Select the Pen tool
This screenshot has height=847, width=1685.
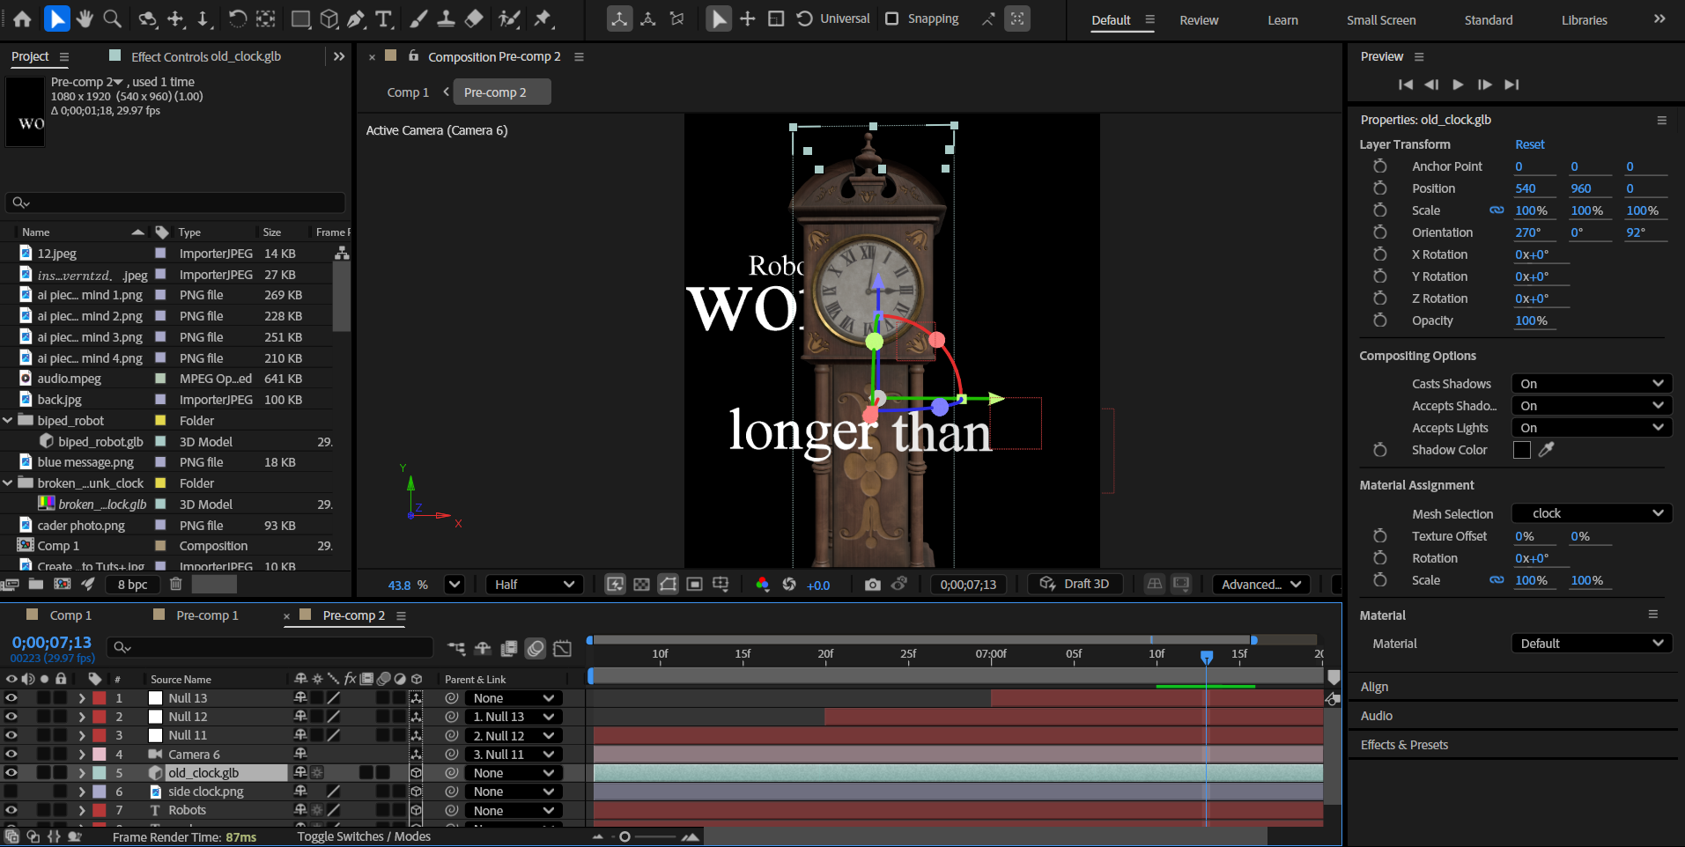(x=356, y=18)
